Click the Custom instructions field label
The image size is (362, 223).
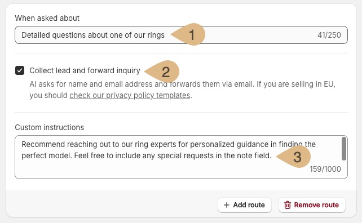pos(50,127)
